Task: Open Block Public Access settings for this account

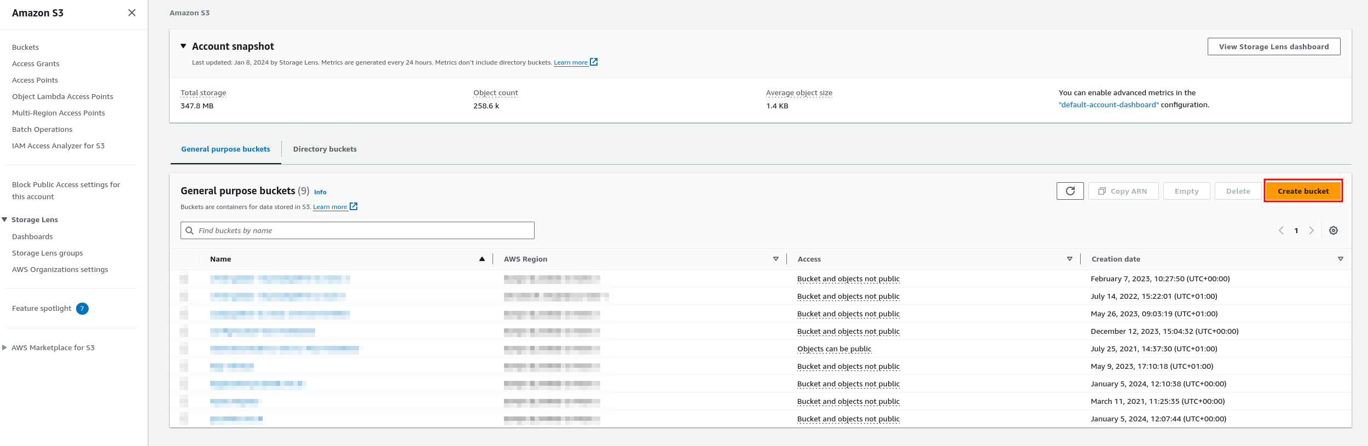Action: (x=66, y=190)
